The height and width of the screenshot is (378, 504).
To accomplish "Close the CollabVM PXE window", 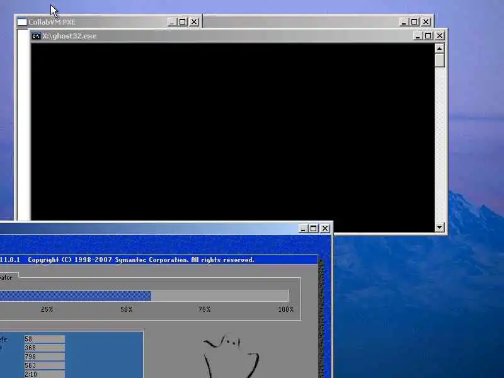I will [194, 22].
